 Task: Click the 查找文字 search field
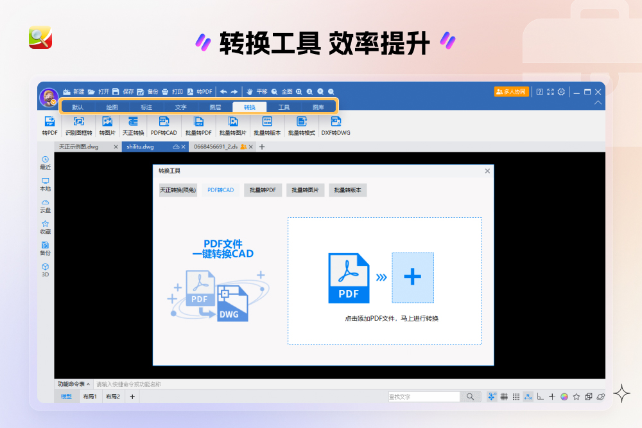(424, 397)
